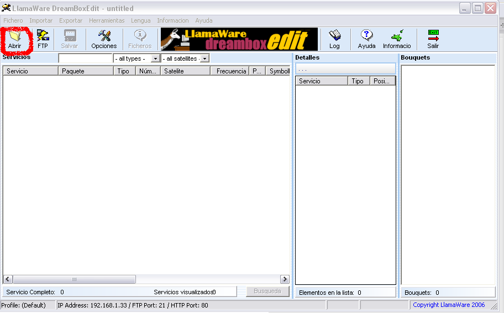Open the Exportar menu
Image resolution: width=504 pixels, height=313 pixels.
coord(71,20)
